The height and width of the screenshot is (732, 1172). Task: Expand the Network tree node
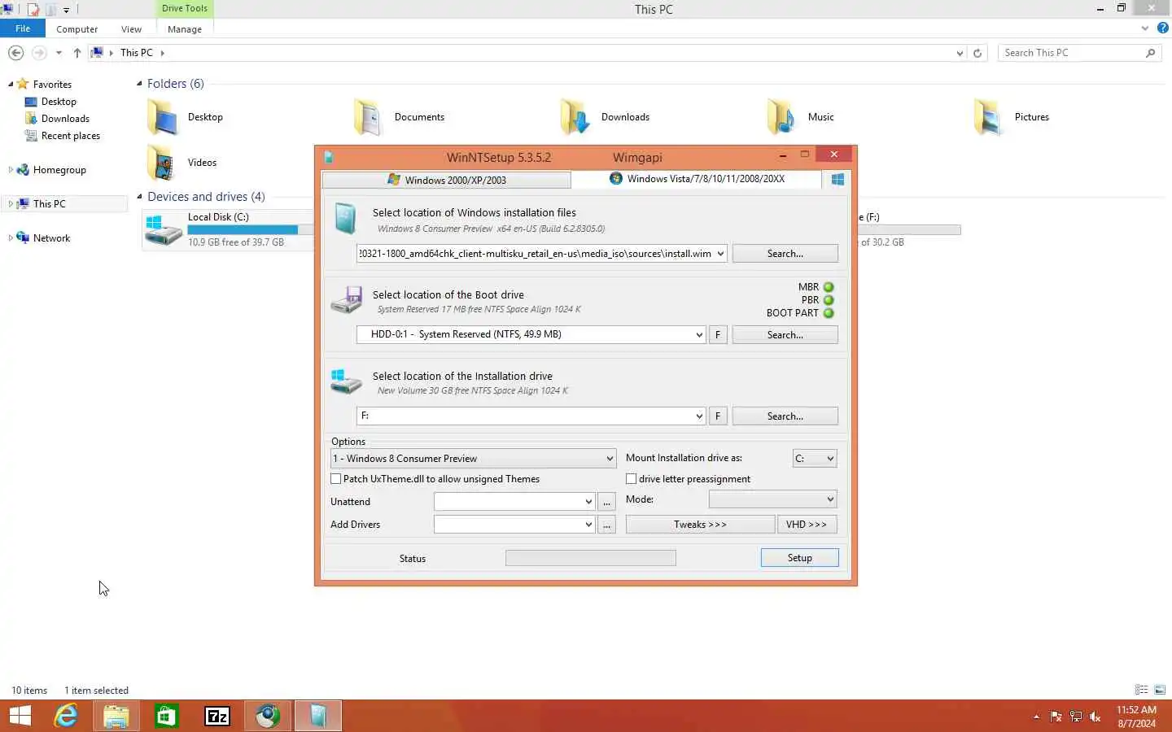tap(10, 238)
